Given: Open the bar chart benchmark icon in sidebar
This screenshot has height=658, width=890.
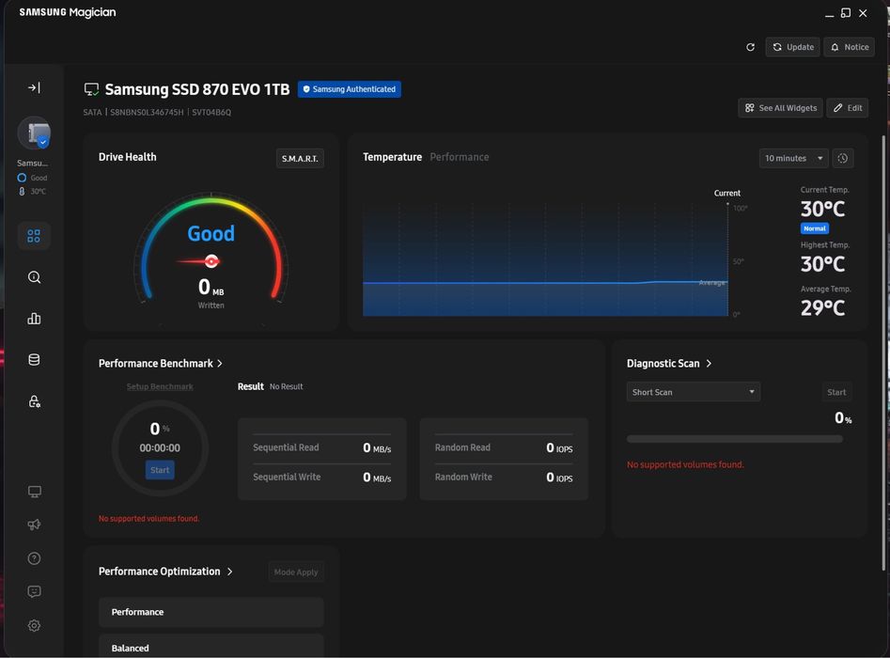Looking at the screenshot, I should click(x=34, y=319).
